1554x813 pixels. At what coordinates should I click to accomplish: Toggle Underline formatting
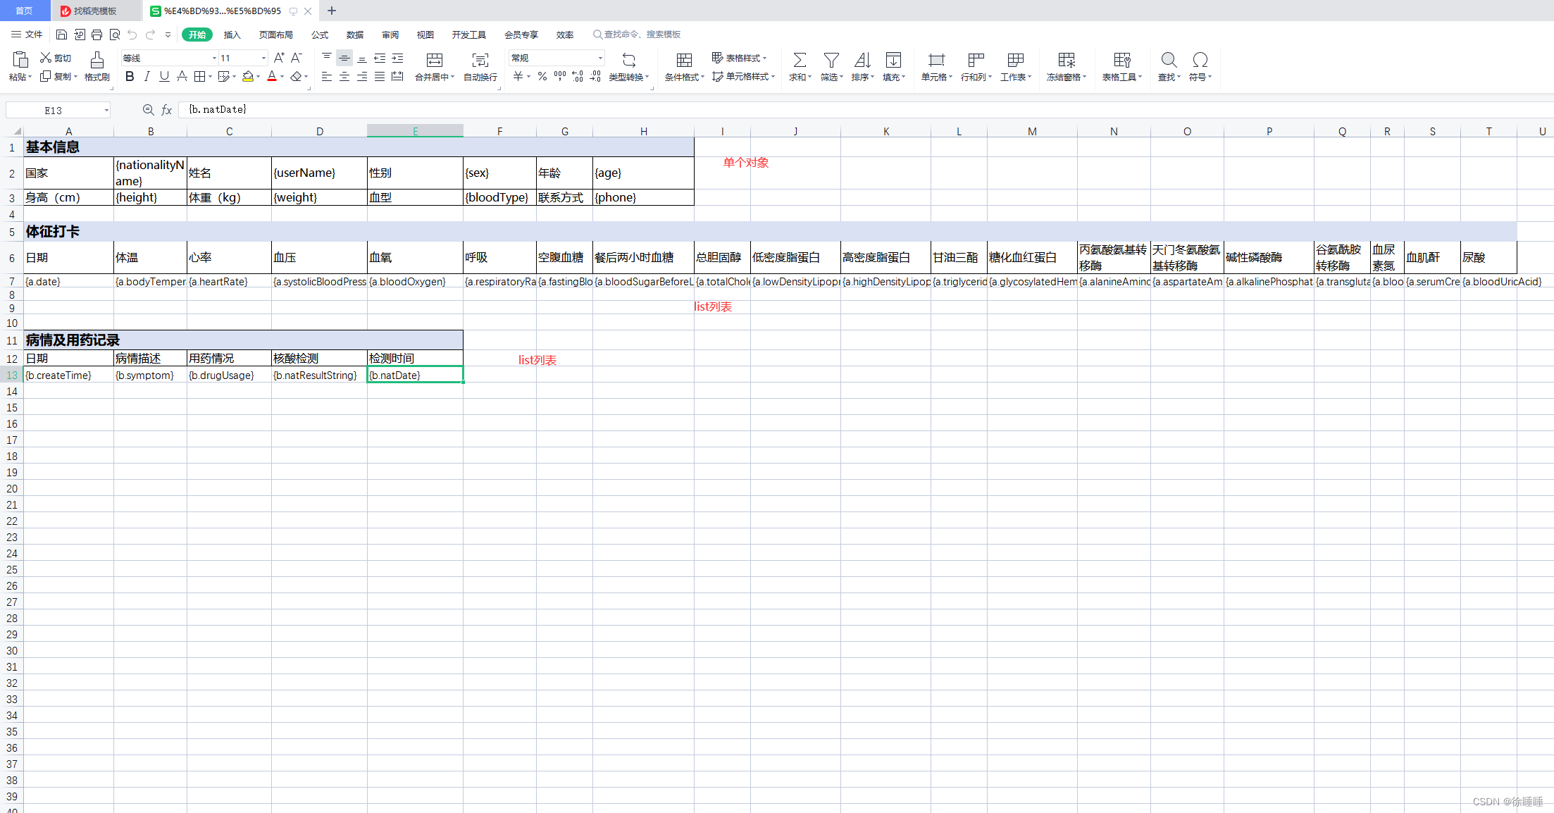[x=164, y=76]
